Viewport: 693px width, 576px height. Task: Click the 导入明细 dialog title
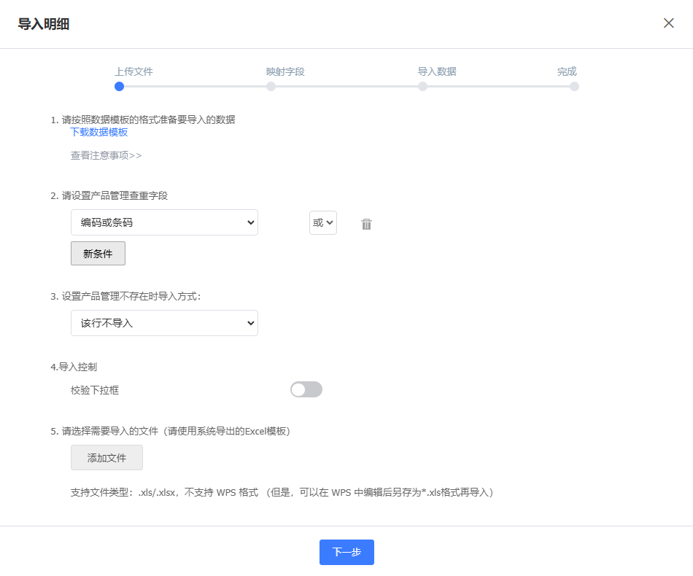point(44,24)
